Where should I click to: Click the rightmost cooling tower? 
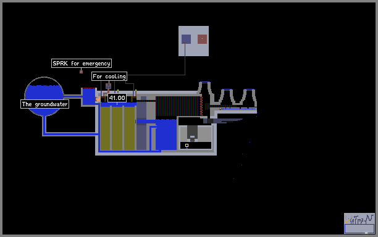pyautogui.click(x=249, y=98)
